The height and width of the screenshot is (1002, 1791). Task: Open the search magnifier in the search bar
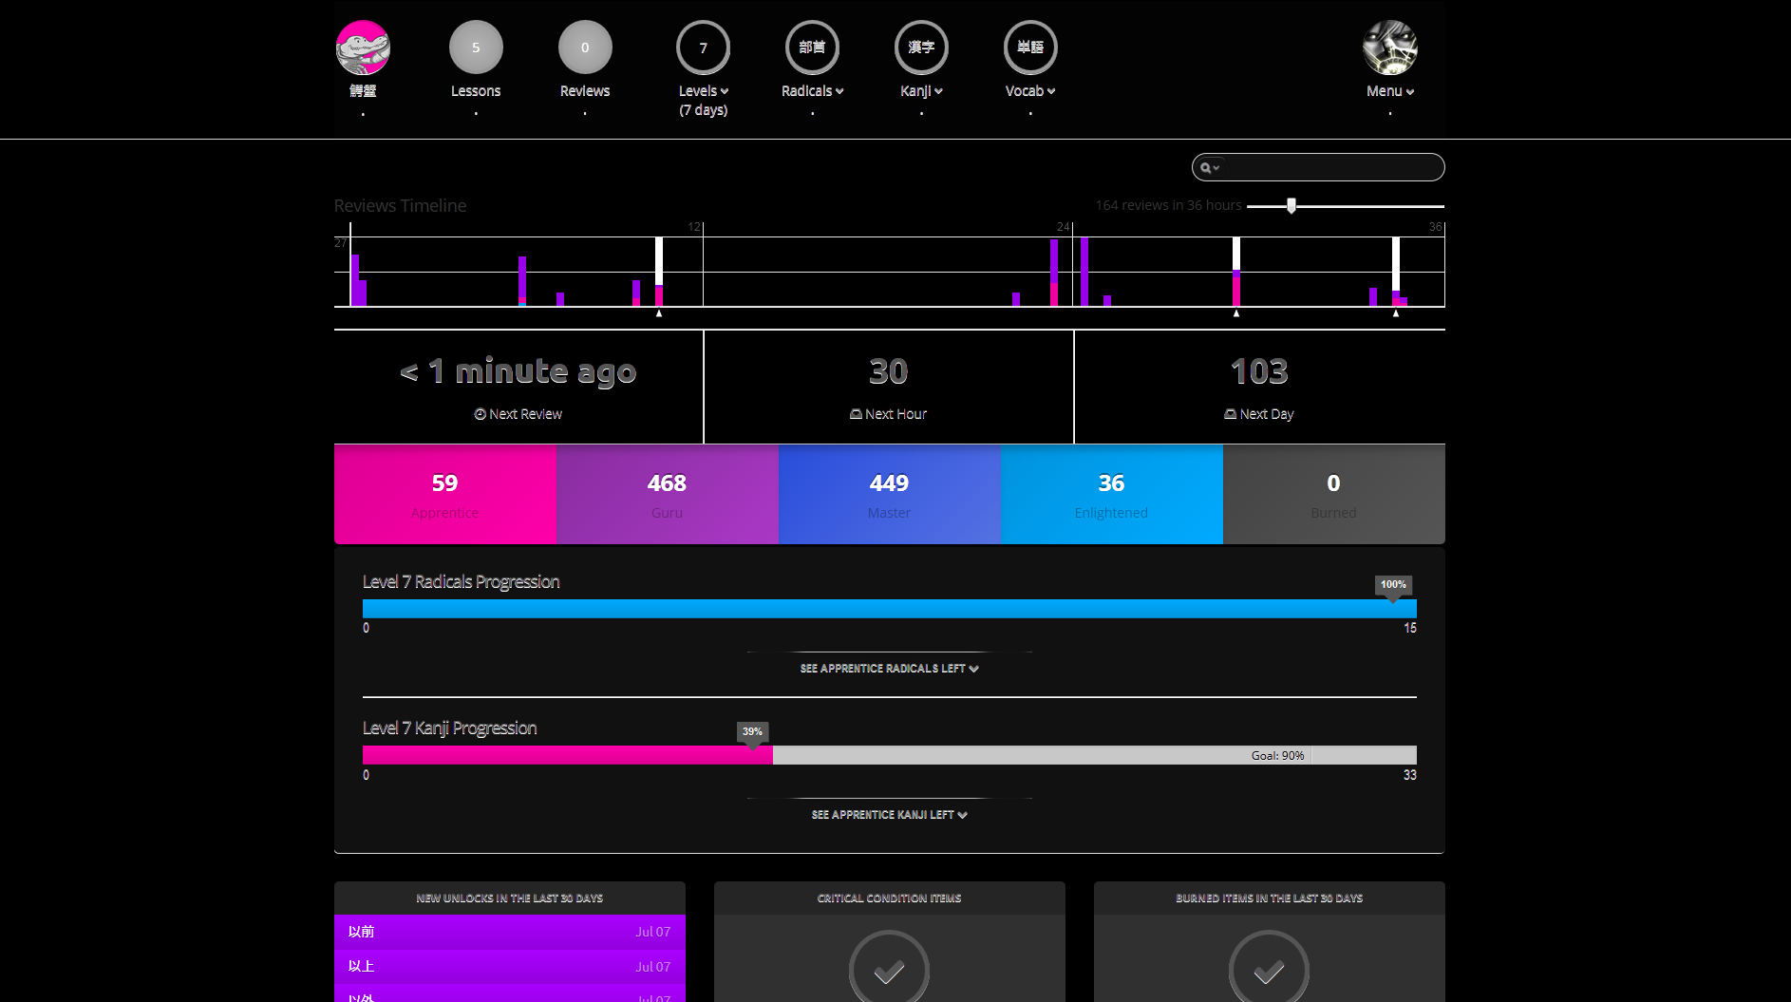click(1208, 167)
